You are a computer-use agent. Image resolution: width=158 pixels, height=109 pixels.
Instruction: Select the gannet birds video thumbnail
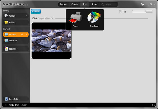pos(51,41)
